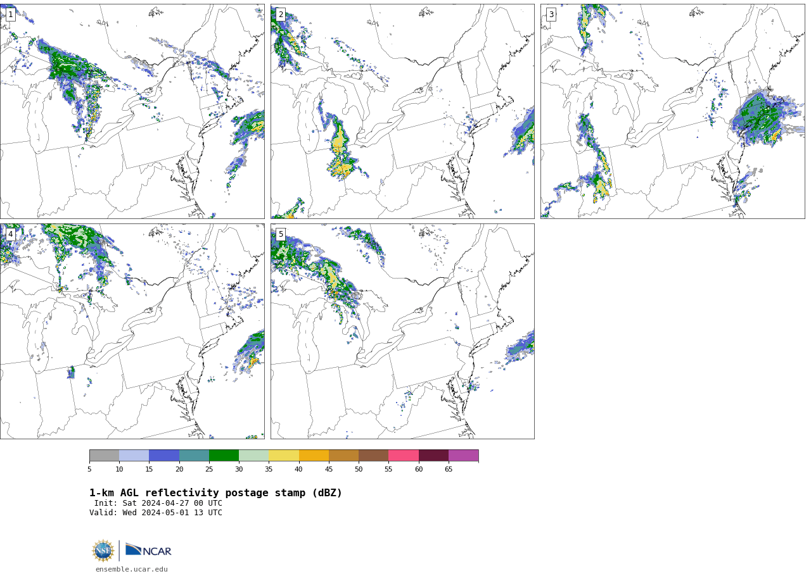
Task: Click the colorbar tick label 20
Action: pyautogui.click(x=179, y=469)
